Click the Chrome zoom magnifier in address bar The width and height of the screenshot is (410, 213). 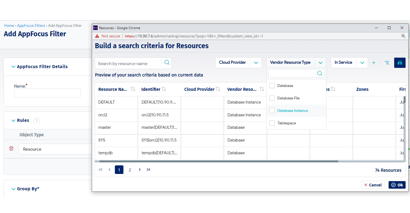[403, 36]
